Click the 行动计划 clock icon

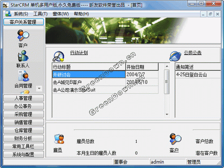pos(59,56)
